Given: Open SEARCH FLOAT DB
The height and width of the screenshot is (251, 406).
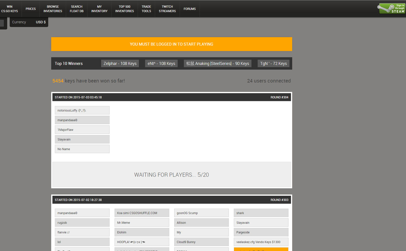Looking at the screenshot, I should tap(76, 9).
